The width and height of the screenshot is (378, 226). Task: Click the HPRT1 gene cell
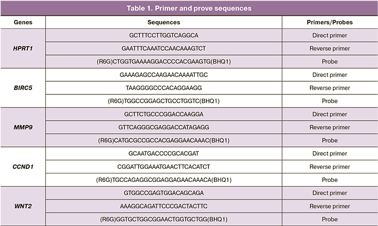pos(23,48)
